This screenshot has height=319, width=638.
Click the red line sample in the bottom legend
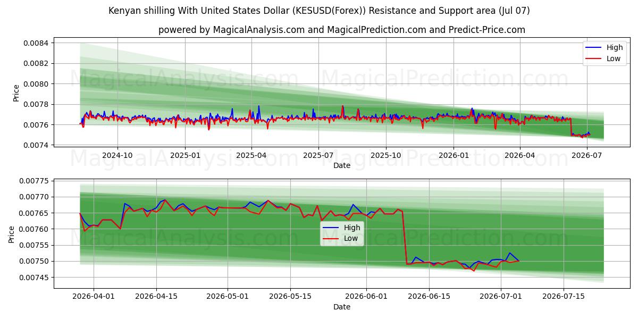tap(331, 239)
